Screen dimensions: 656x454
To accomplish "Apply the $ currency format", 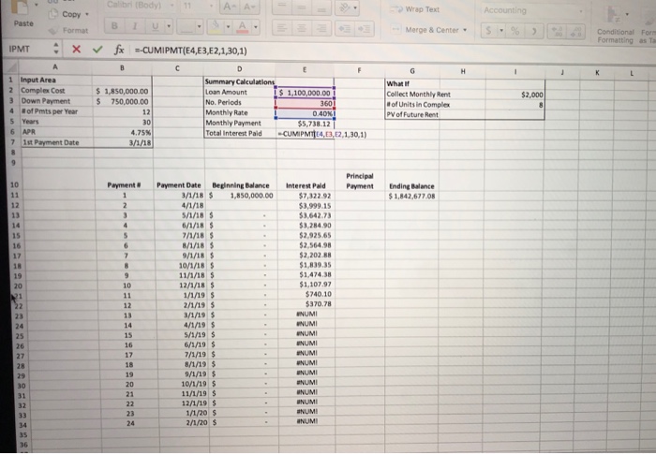I will 488,31.
